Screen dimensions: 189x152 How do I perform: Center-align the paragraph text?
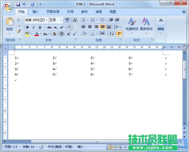pos(90,27)
